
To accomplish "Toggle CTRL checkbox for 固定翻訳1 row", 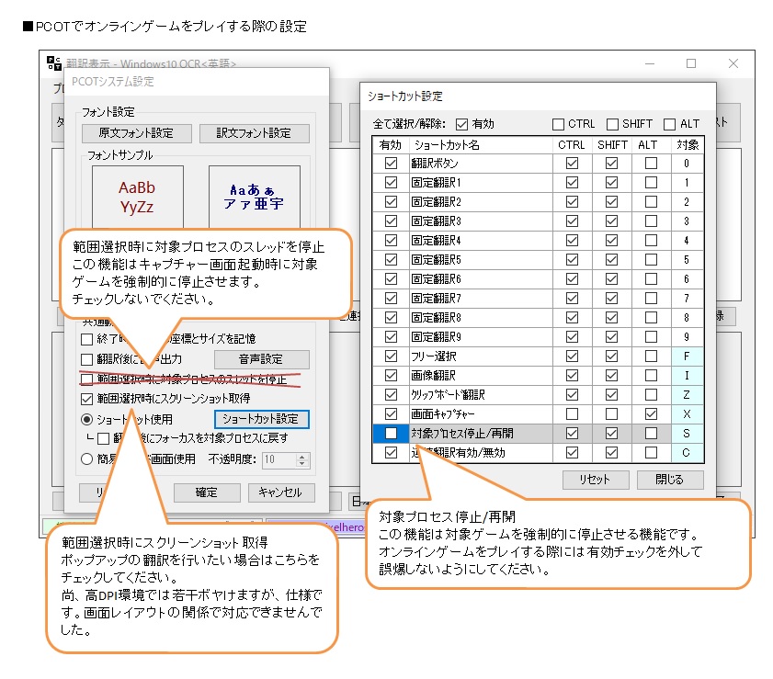I will (572, 182).
